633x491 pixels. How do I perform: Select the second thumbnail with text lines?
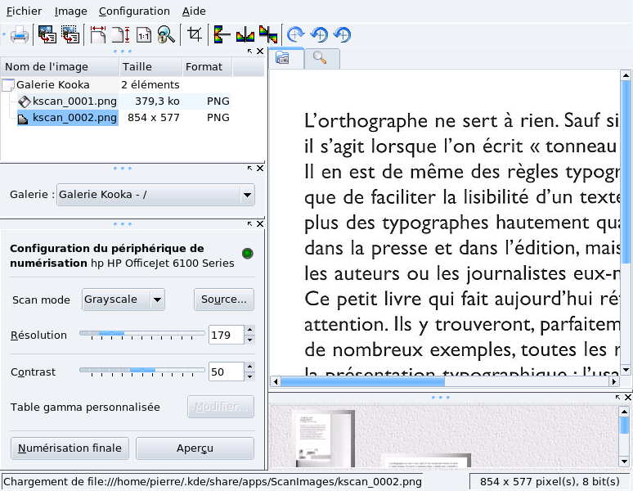click(x=426, y=461)
